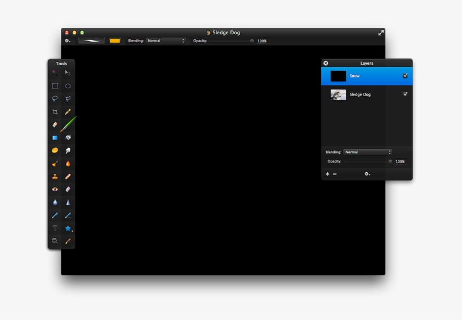Select the Move tool

coord(68,73)
